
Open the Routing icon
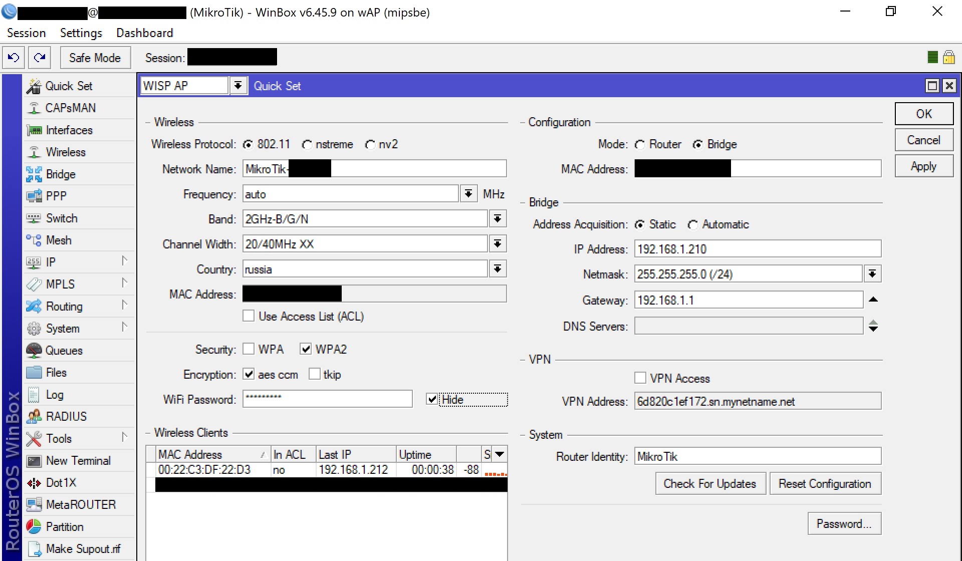click(34, 307)
